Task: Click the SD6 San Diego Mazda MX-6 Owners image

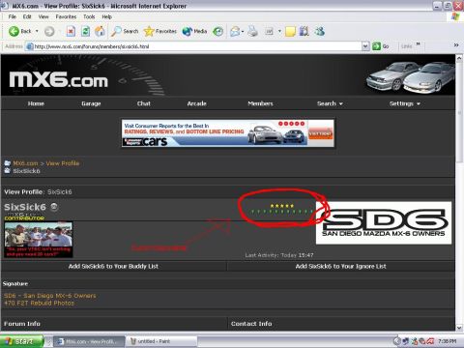Action: tap(384, 223)
